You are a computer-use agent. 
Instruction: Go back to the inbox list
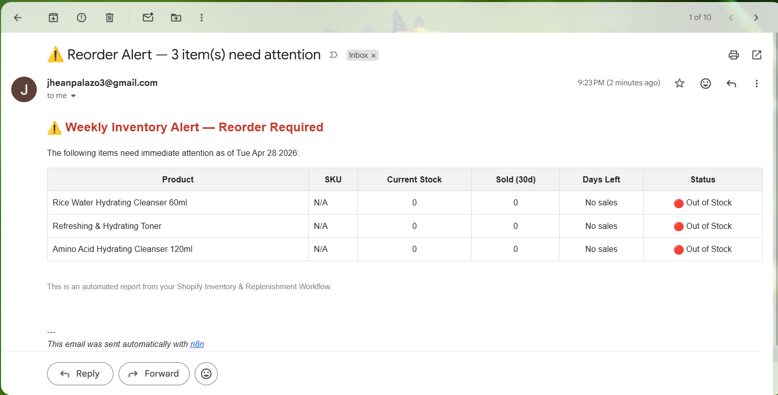[18, 17]
